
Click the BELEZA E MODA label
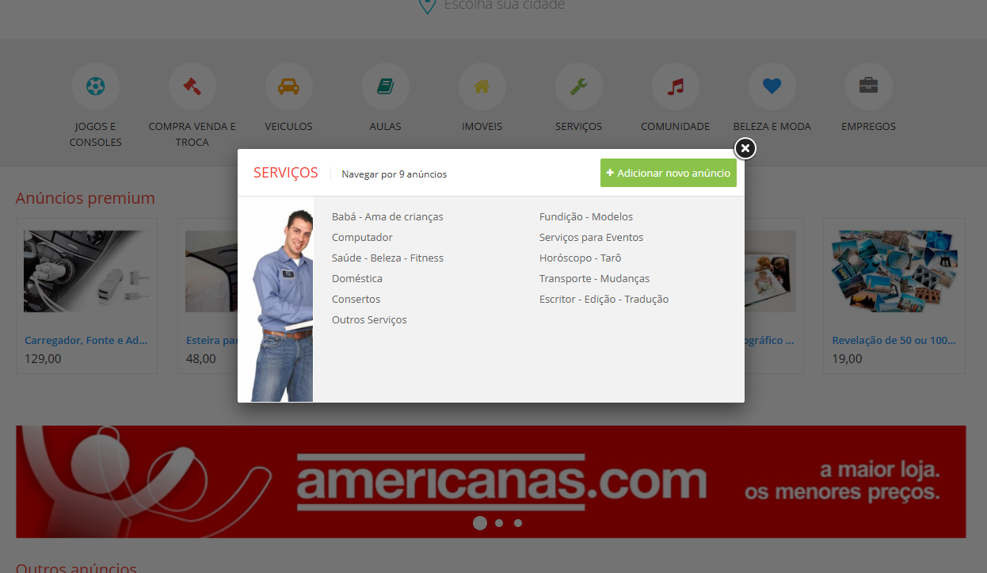click(772, 126)
